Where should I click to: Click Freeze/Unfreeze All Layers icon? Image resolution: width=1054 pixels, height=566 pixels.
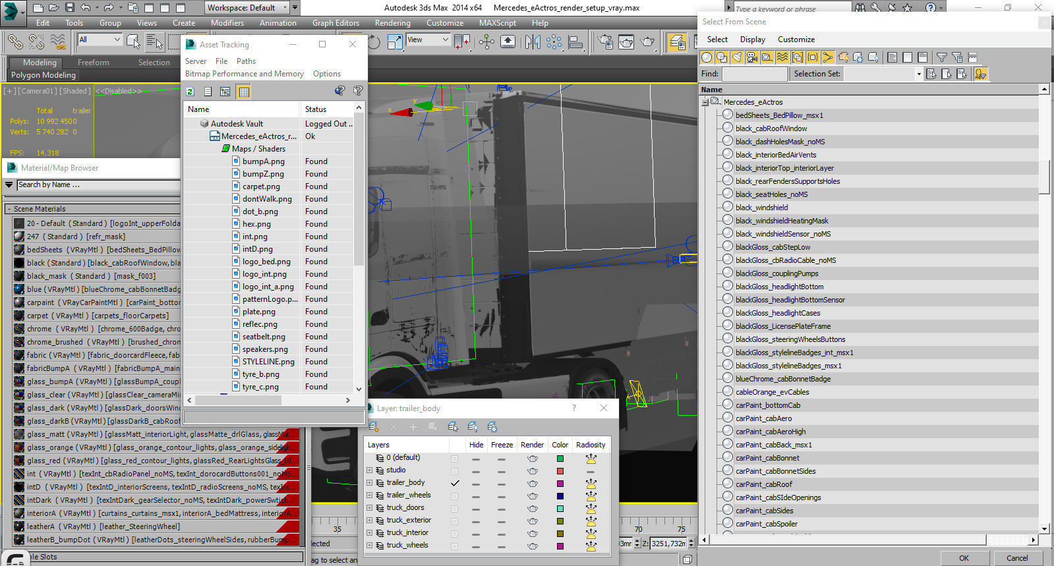[492, 427]
